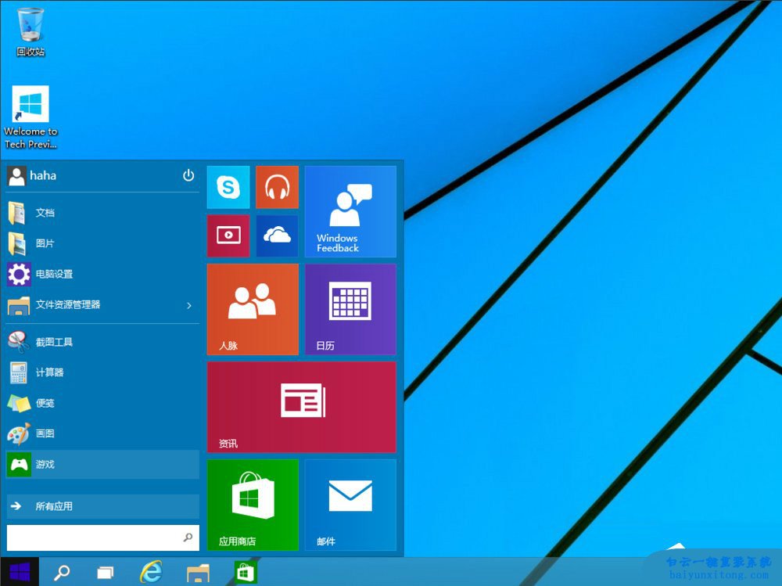Open the Video tile

click(x=228, y=235)
